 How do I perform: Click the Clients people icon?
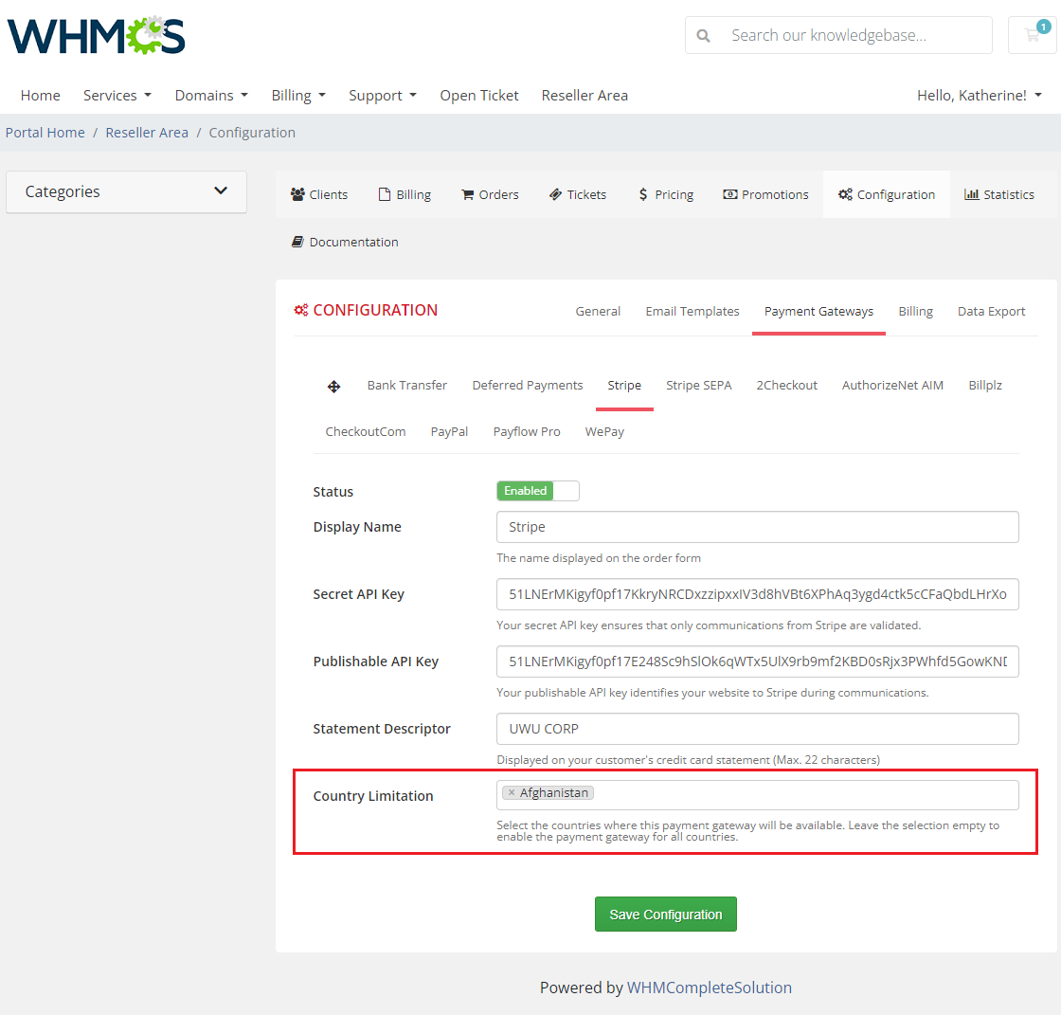pos(297,194)
